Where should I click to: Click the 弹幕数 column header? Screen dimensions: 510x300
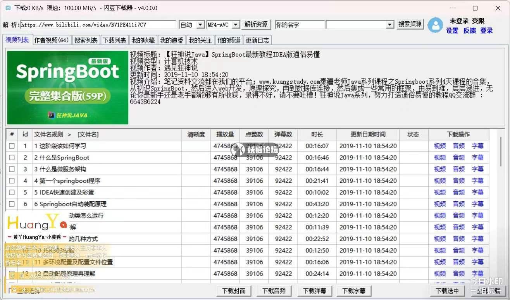(283, 134)
